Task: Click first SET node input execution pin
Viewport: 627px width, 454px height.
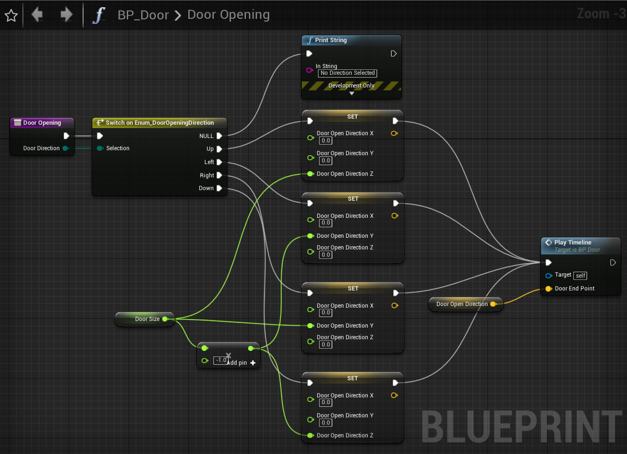Action: pos(310,121)
